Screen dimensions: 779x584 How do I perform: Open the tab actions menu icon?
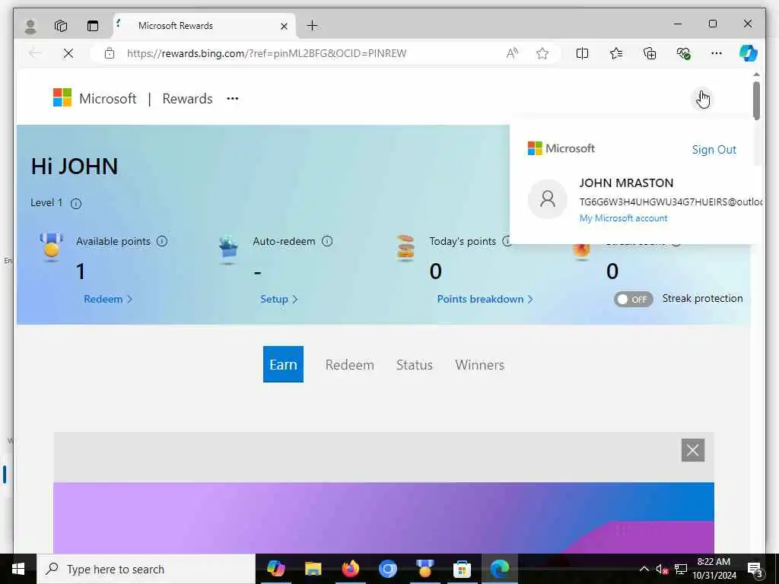click(93, 26)
